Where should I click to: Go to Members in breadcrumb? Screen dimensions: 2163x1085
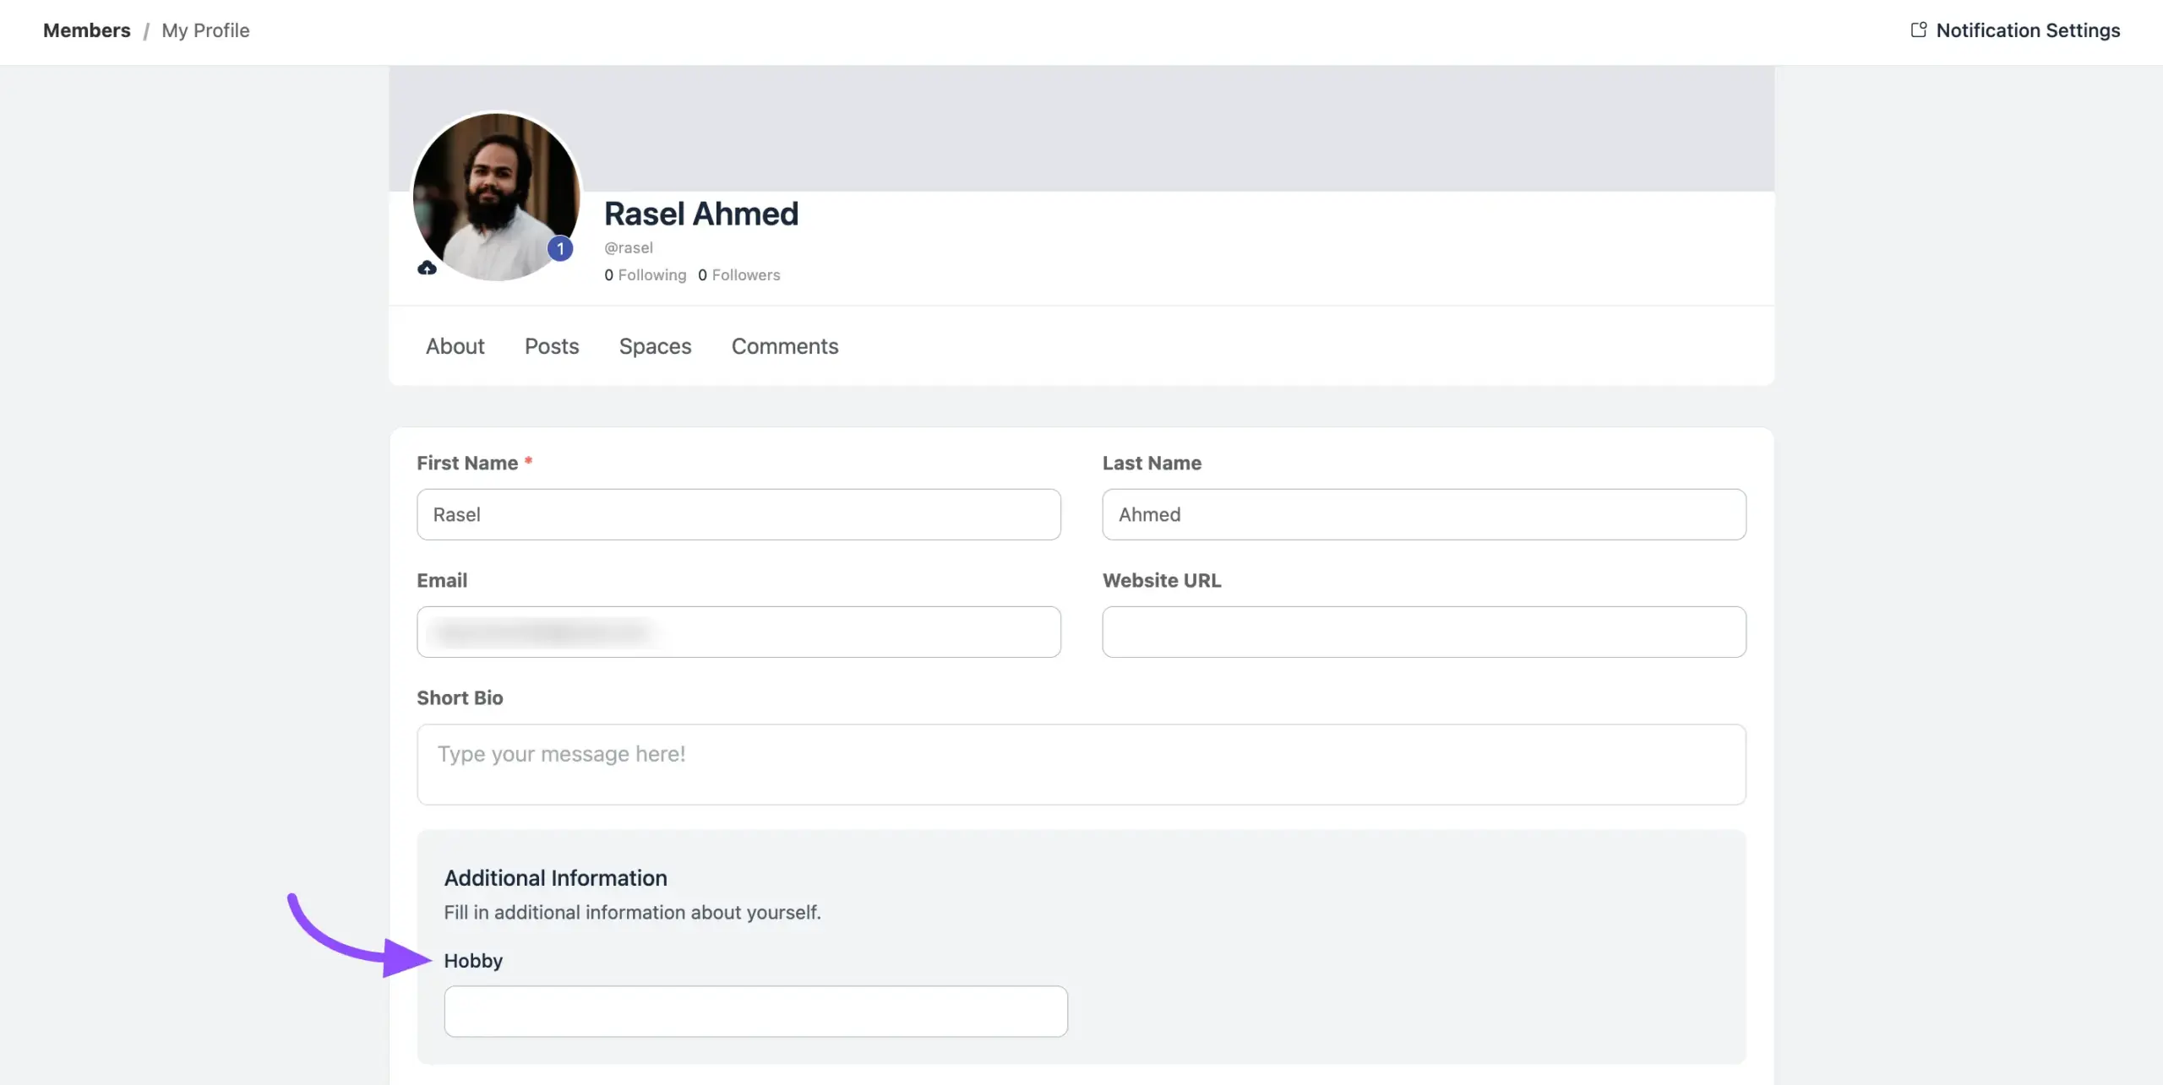click(86, 30)
